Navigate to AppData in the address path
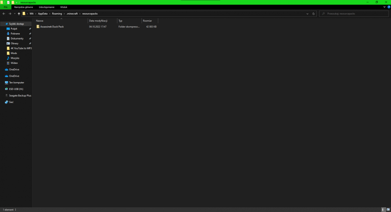The height and width of the screenshot is (212, 391). (x=43, y=14)
